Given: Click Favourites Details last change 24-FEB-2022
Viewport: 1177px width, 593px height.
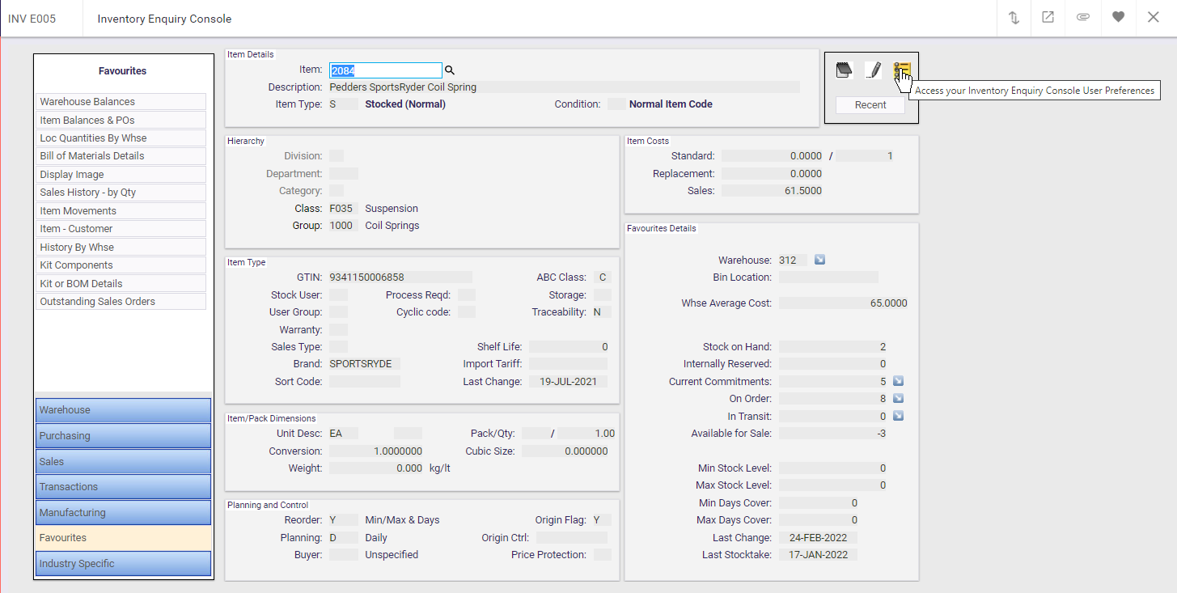Looking at the screenshot, I should coord(818,538).
